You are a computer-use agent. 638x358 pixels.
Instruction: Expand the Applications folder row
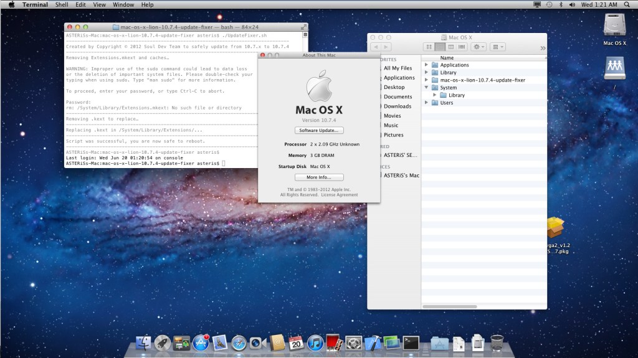[x=426, y=65]
